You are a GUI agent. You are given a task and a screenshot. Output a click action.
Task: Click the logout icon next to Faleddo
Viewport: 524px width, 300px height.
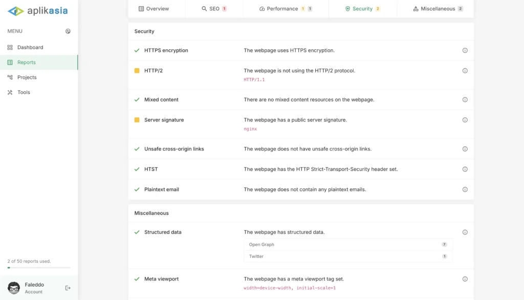point(68,288)
